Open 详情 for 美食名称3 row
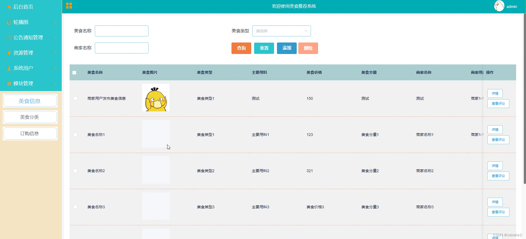The image size is (526, 239). [495, 202]
